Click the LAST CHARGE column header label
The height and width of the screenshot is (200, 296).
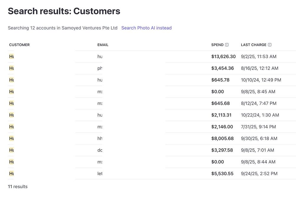253,45
